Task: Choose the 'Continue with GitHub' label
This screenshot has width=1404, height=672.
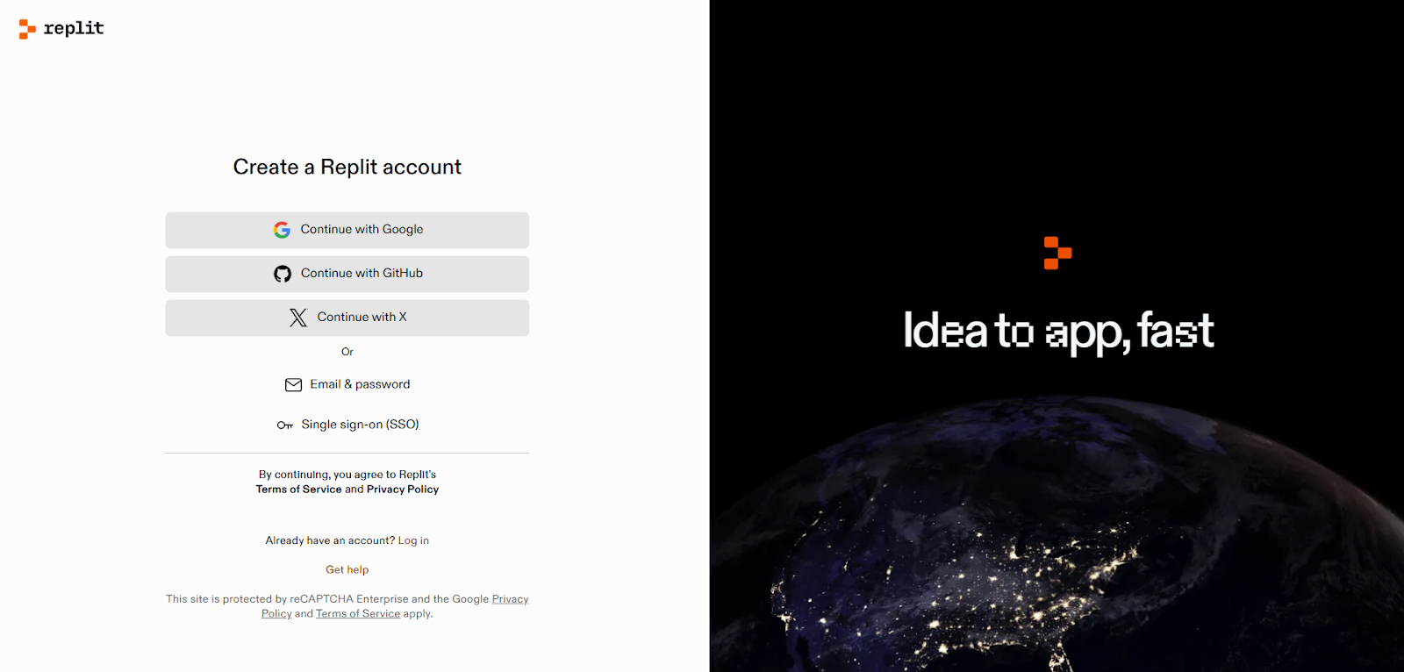Action: point(362,274)
